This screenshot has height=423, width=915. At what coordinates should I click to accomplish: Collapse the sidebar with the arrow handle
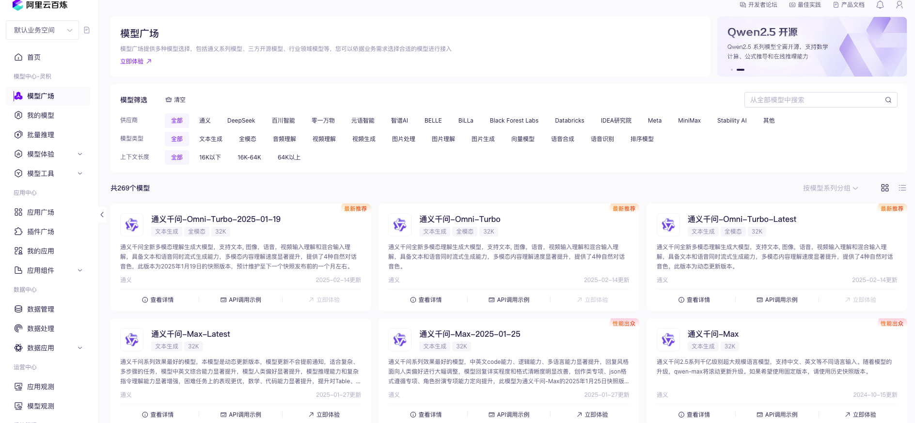[102, 215]
